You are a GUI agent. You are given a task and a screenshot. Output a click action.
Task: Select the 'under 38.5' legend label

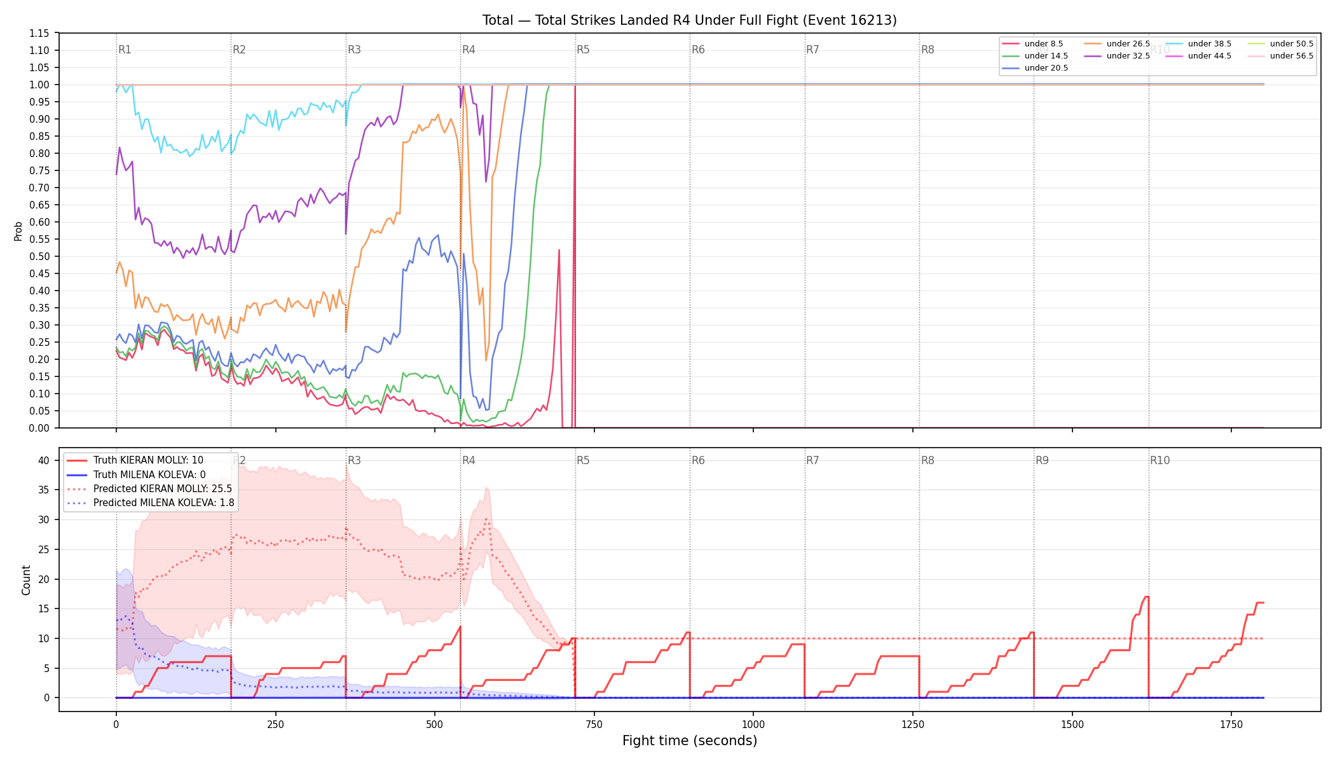click(1210, 44)
